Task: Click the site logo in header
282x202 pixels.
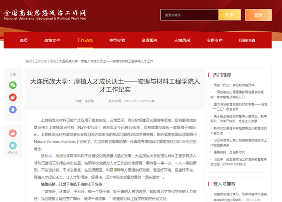Action: (x=46, y=15)
